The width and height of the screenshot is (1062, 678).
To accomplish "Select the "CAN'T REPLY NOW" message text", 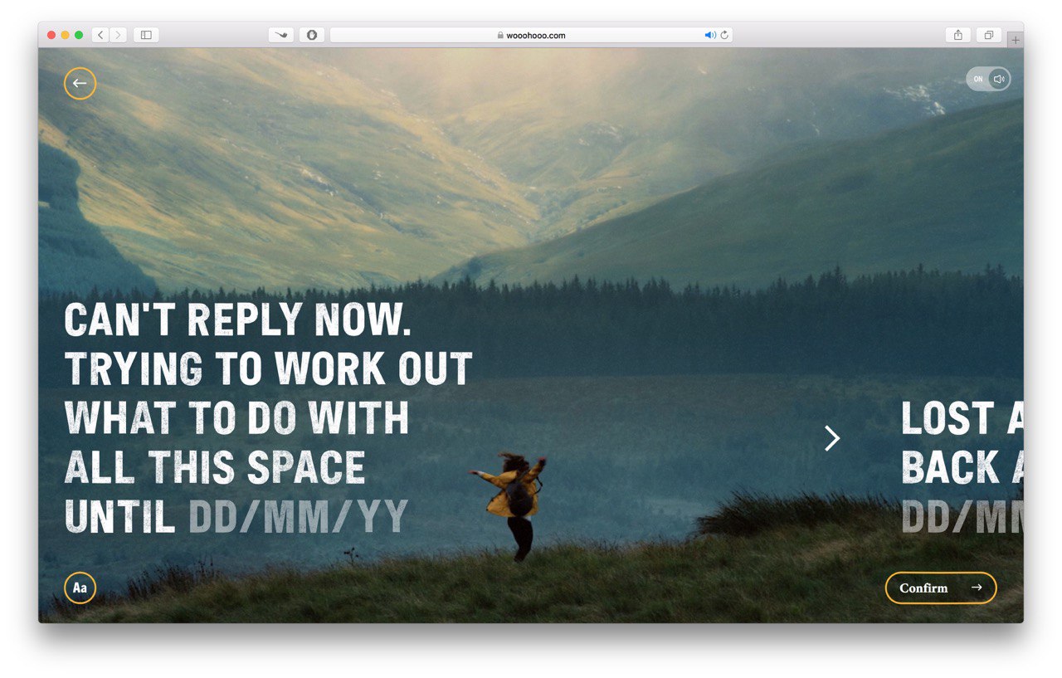I will 268,419.
